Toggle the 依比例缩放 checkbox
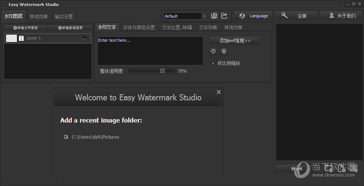 tap(213, 63)
